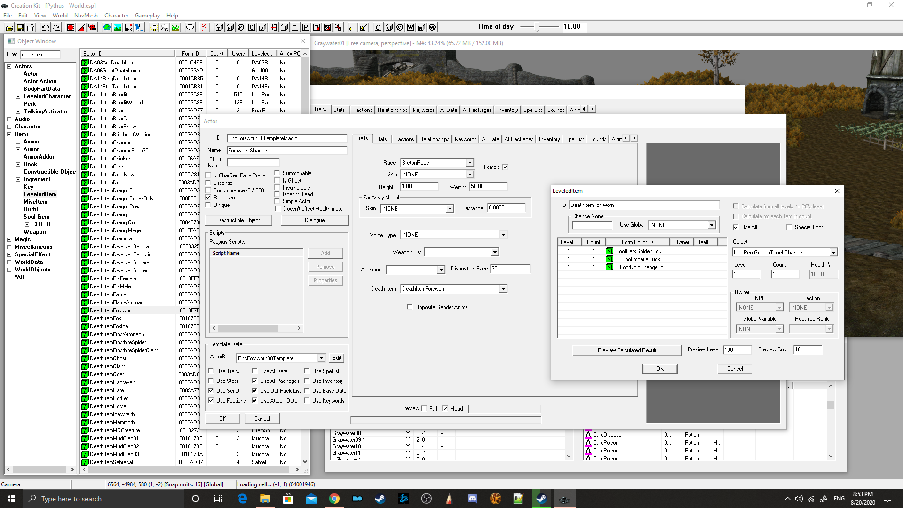This screenshot has width=903, height=508.
Task: Enable Special Loot checkbox
Action: tap(789, 227)
